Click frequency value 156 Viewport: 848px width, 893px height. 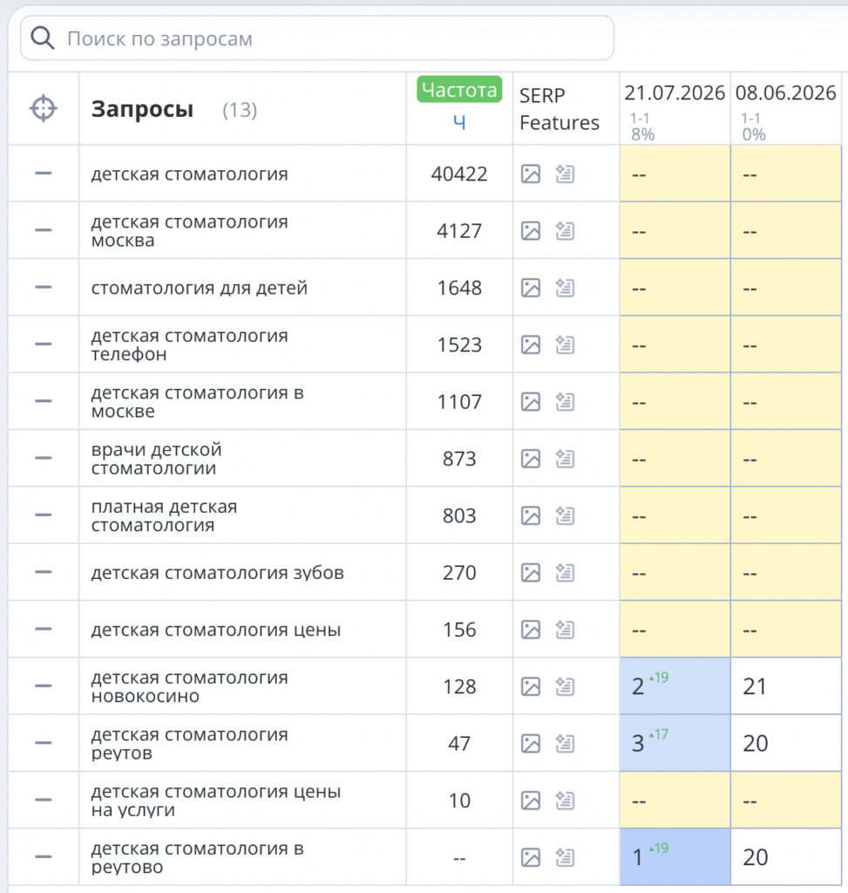pos(459,630)
